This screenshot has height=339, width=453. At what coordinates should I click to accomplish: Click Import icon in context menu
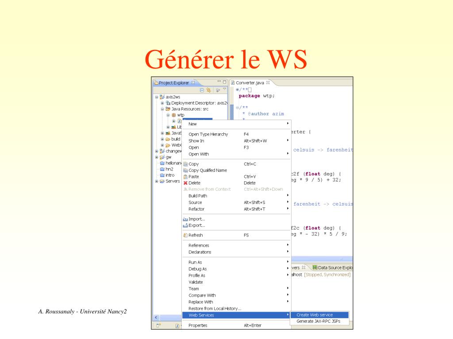pos(185,219)
